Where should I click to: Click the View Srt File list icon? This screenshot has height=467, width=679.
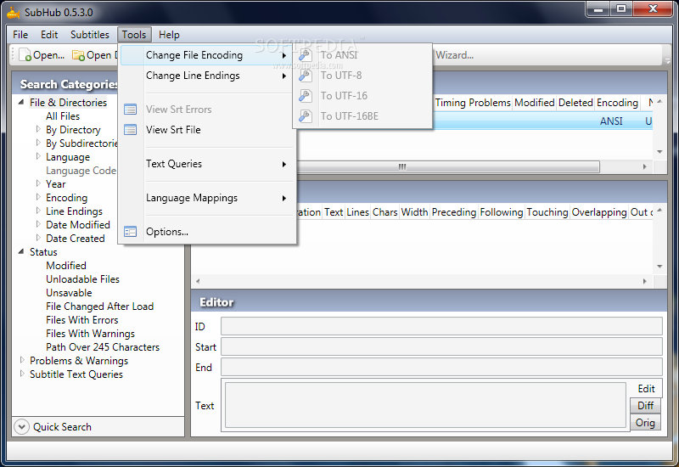(131, 130)
